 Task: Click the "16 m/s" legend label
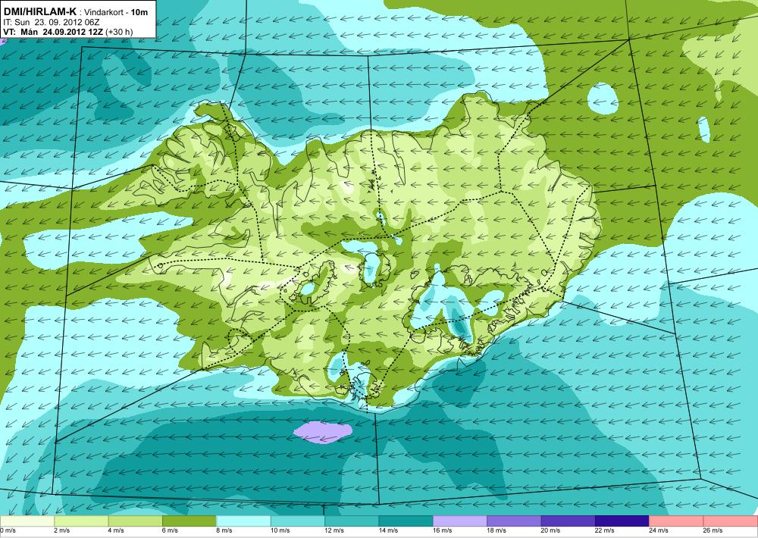click(x=443, y=530)
